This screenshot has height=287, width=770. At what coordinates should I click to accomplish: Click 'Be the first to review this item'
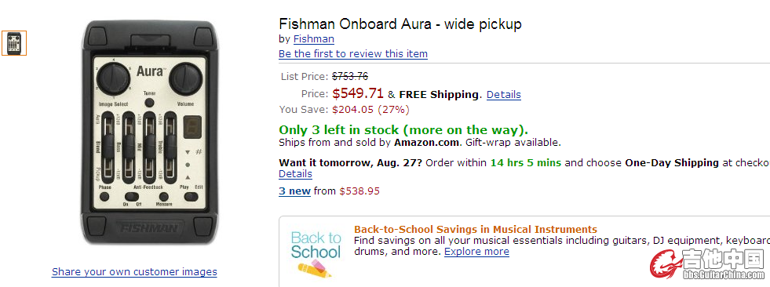353,53
